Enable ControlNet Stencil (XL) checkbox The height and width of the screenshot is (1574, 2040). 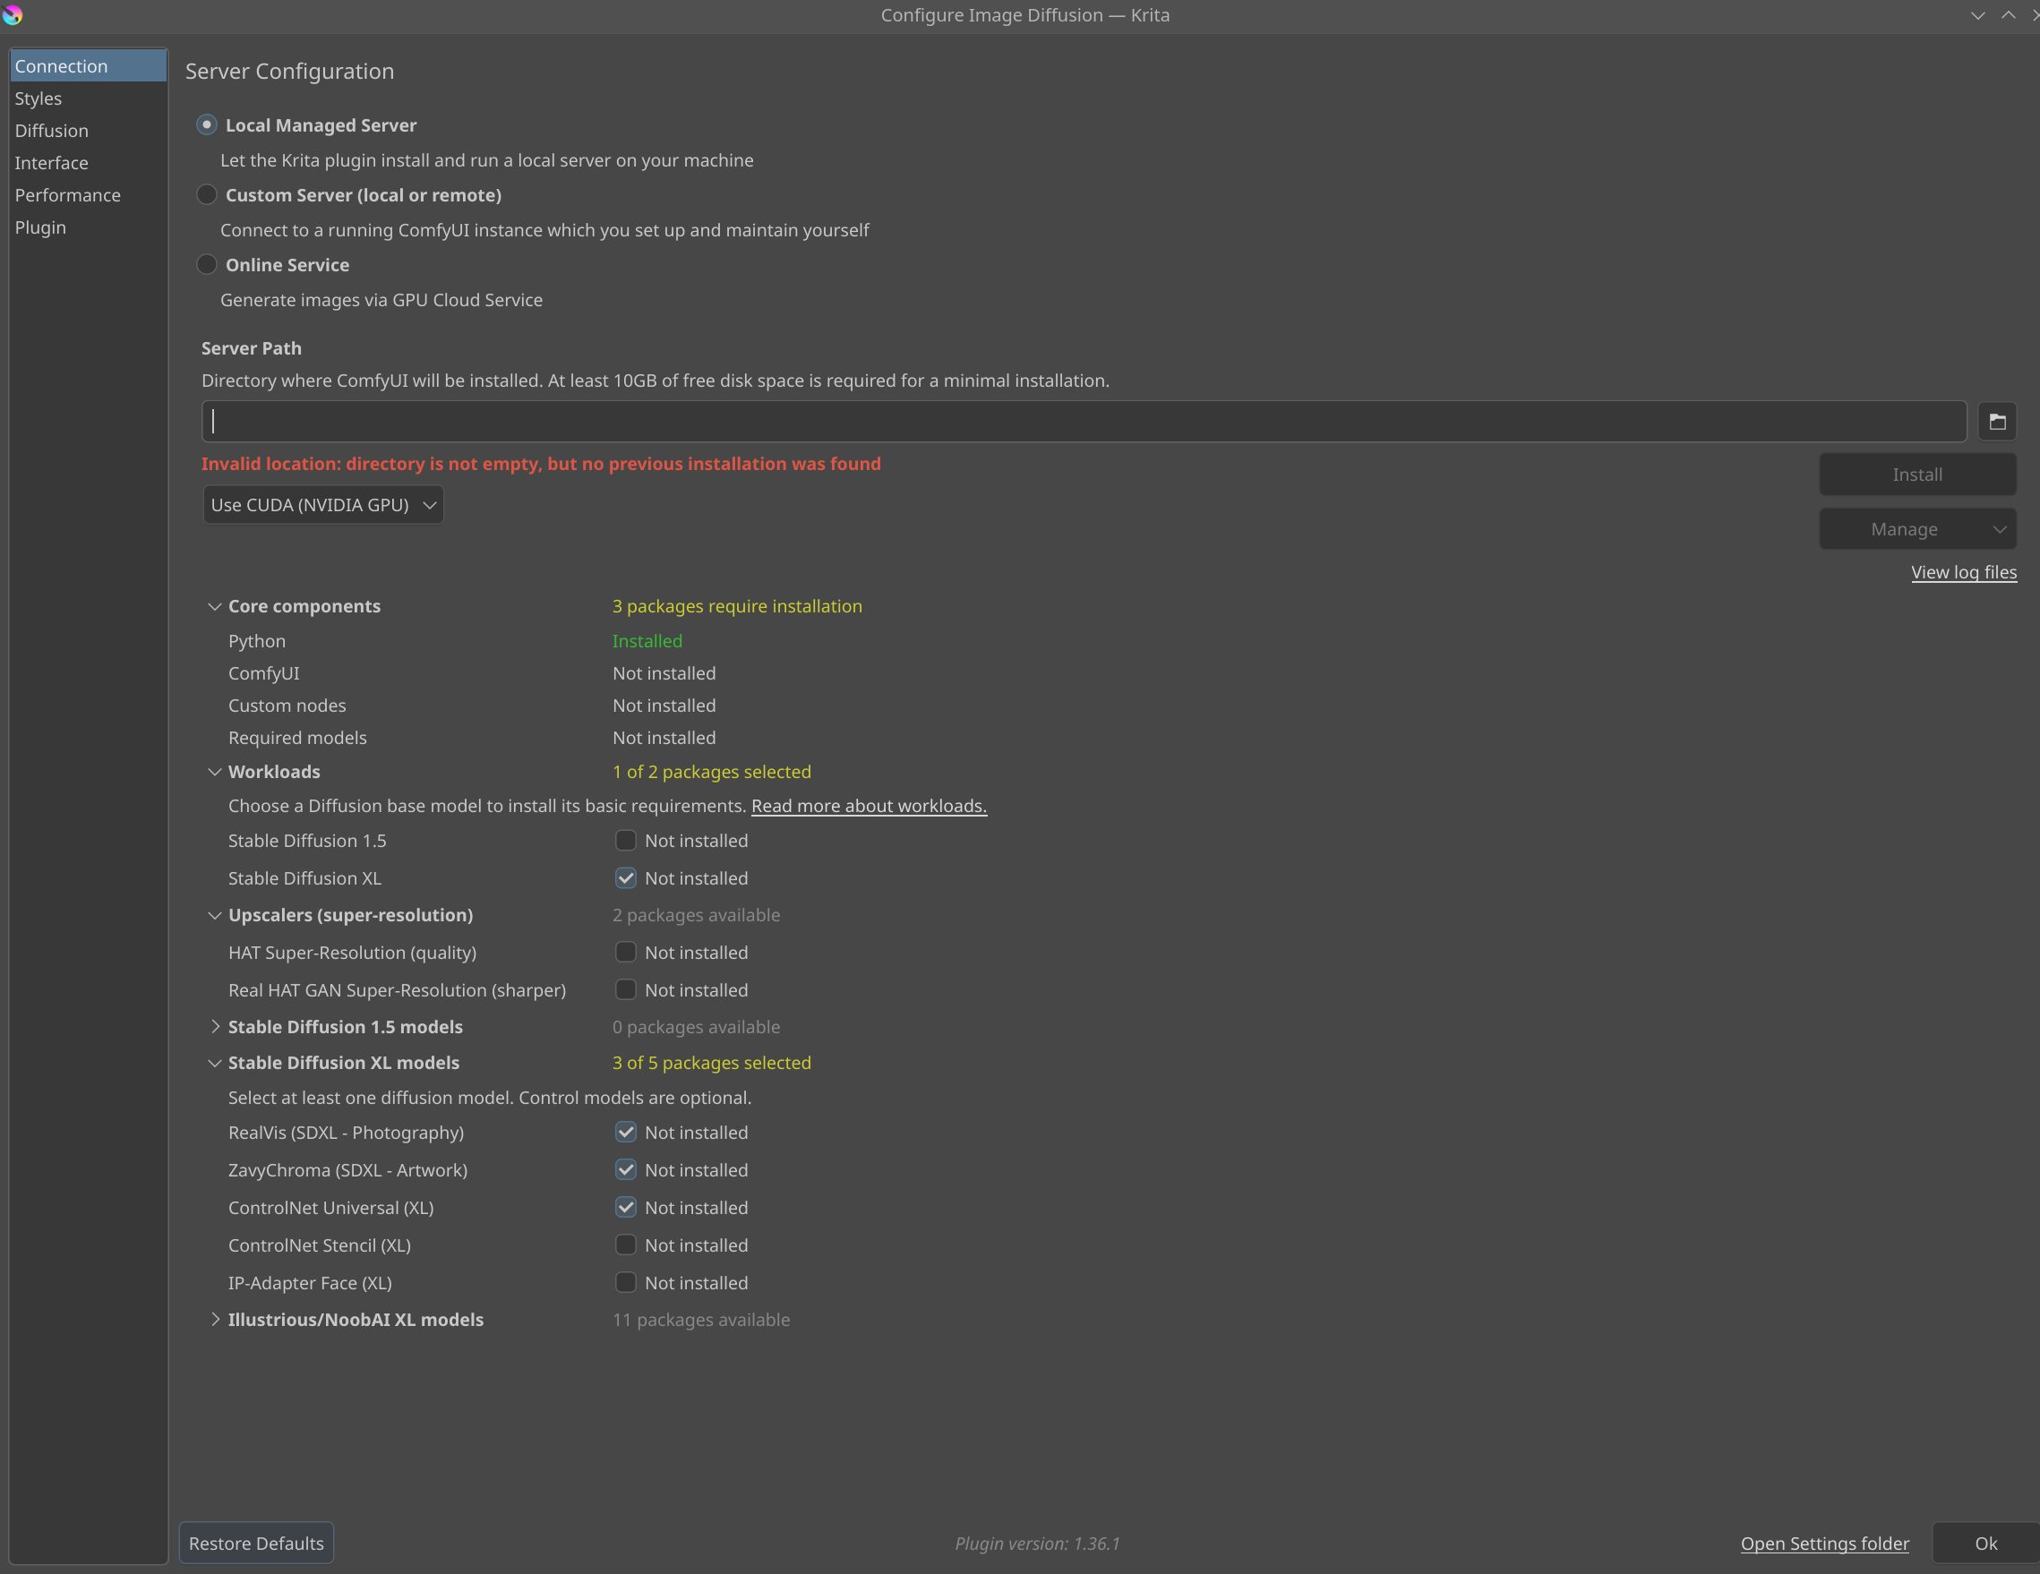coord(626,1245)
